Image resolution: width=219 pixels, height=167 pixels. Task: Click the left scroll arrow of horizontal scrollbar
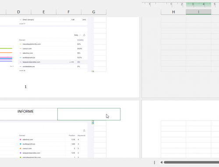pyautogui.click(x=161, y=162)
